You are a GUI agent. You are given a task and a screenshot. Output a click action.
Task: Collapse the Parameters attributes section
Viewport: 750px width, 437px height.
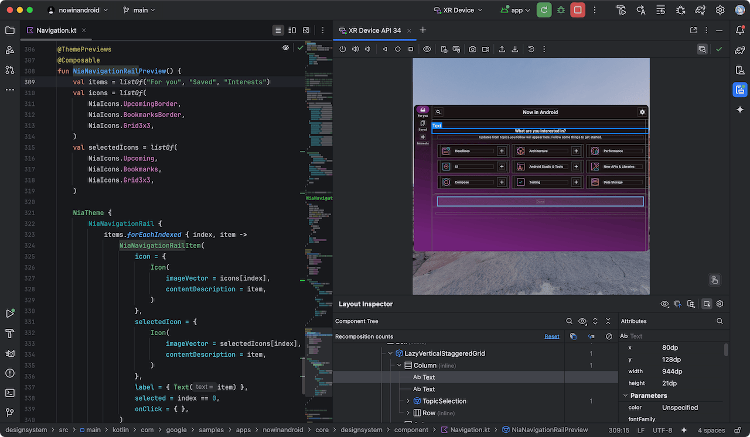[626, 396]
